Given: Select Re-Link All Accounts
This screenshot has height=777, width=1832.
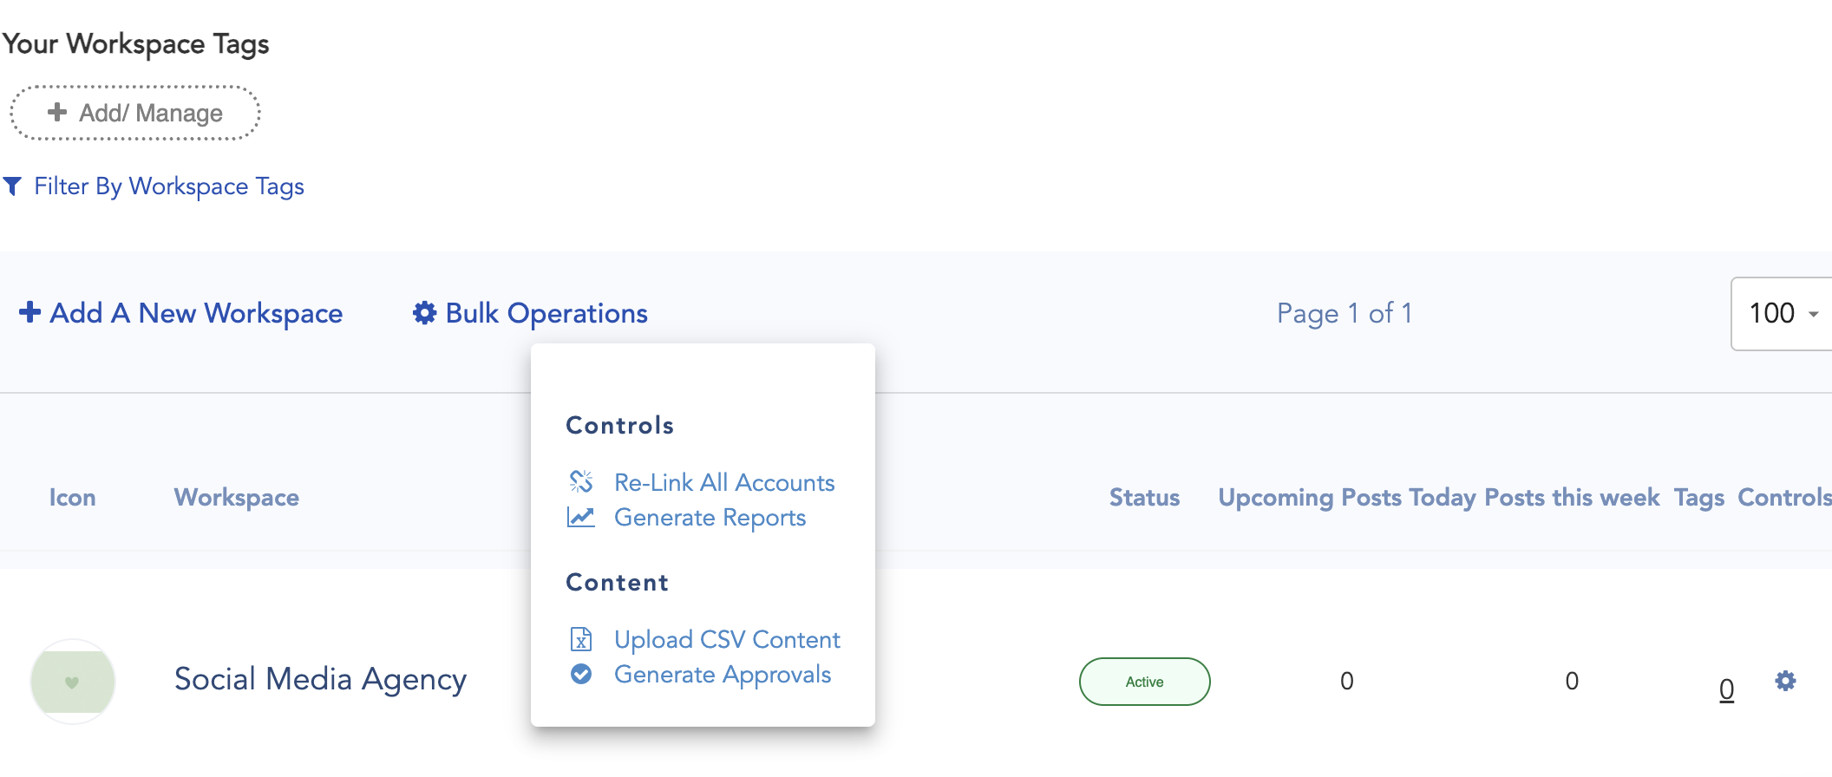Looking at the screenshot, I should (x=724, y=482).
